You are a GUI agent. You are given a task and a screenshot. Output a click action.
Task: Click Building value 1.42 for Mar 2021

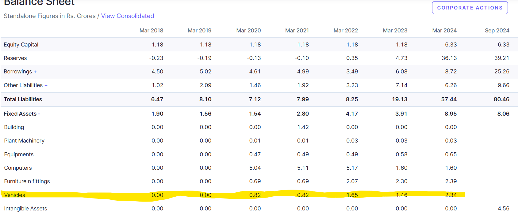click(303, 127)
